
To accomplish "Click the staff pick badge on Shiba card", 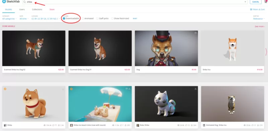I will point(5,89).
